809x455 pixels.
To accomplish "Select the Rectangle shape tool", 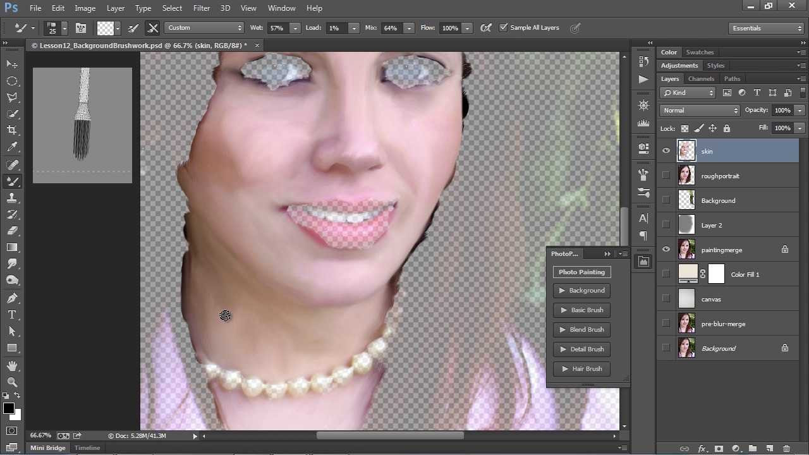I will (x=12, y=348).
